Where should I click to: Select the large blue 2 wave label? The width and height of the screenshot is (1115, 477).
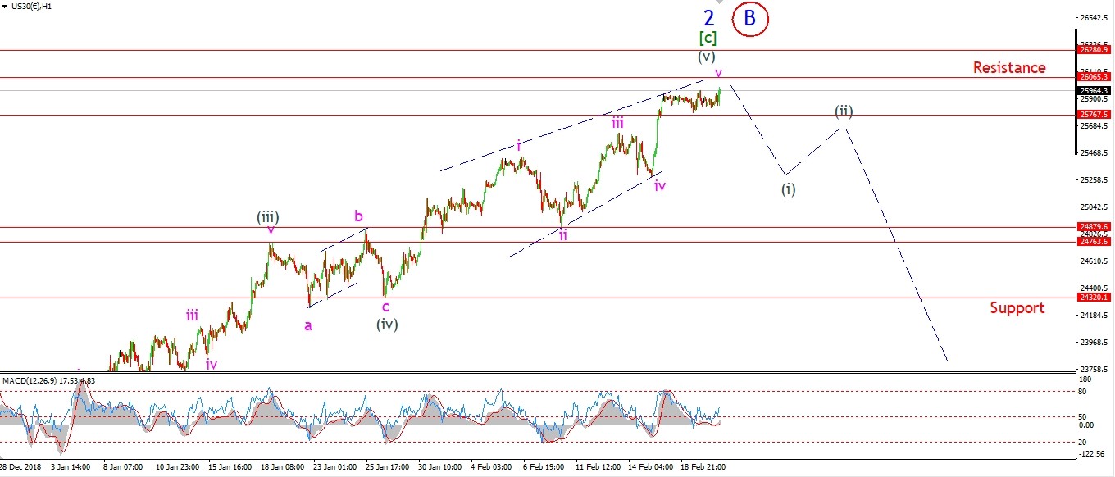click(709, 17)
